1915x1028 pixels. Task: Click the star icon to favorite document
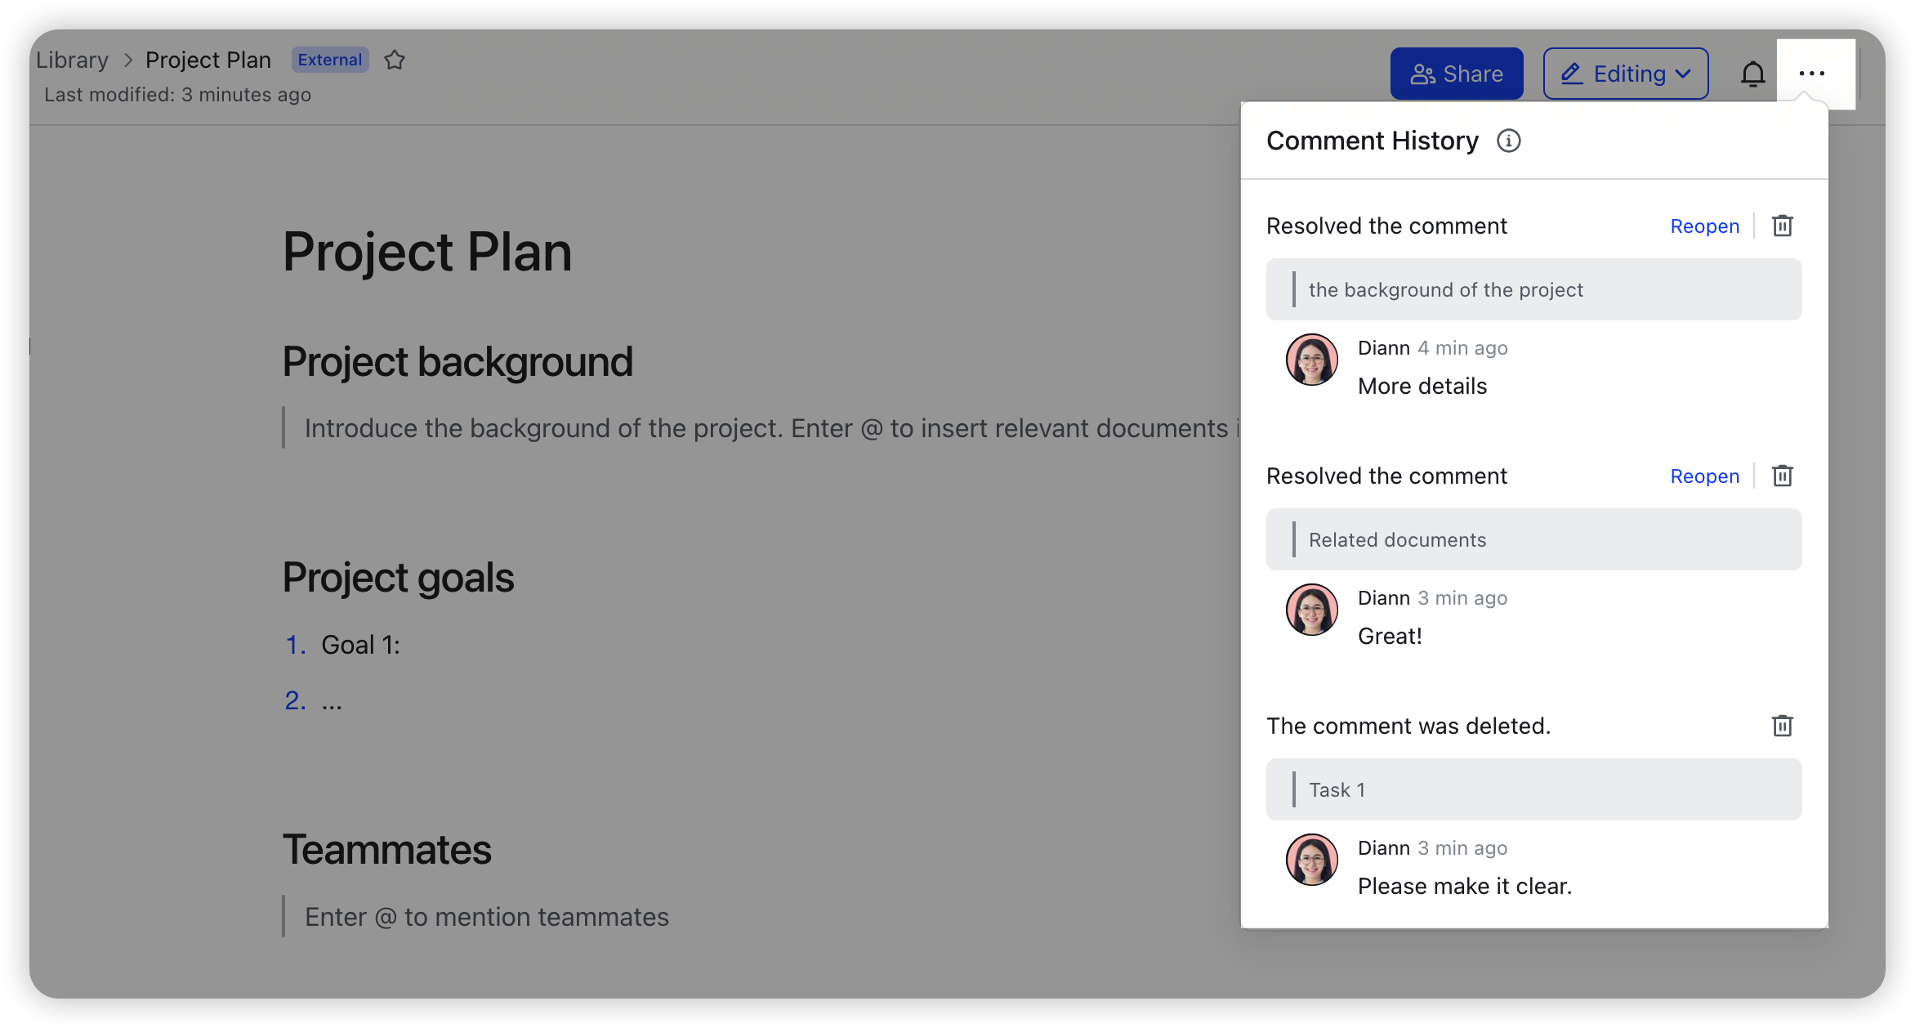(395, 60)
